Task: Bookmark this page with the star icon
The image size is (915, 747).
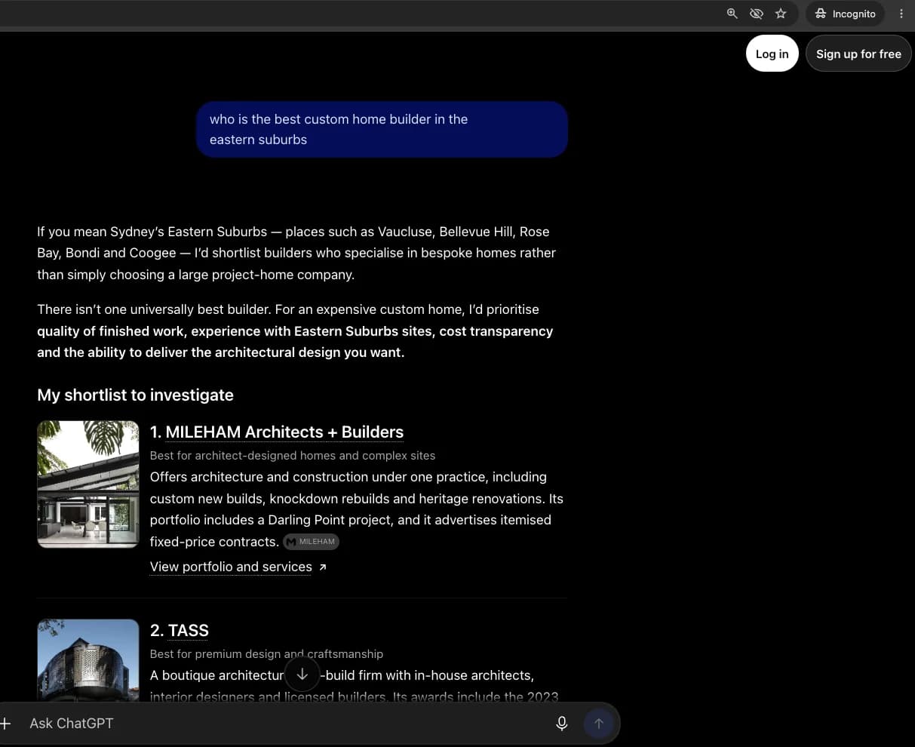Action: point(781,14)
